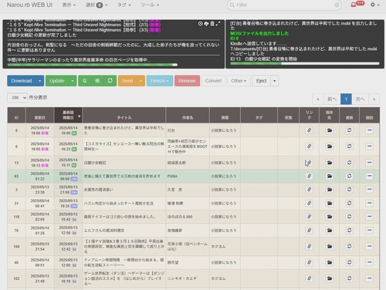Click the update icon for row ID 3
Screen dimensions: 386x290
coord(349,190)
